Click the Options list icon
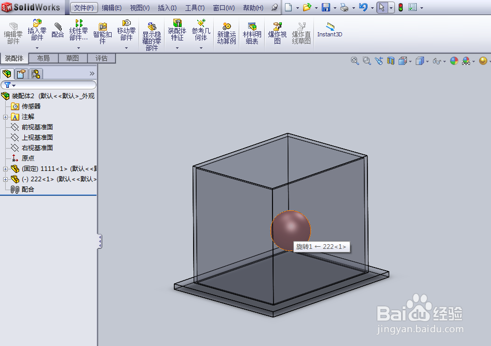491x346 pixels. (x=413, y=7)
